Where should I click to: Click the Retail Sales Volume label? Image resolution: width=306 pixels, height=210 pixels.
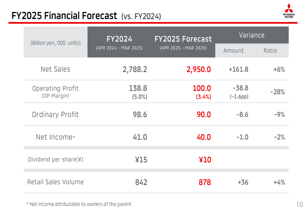55,182
